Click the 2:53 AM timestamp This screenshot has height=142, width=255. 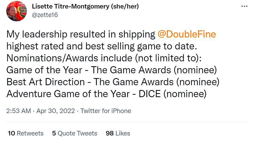(x=18, y=111)
